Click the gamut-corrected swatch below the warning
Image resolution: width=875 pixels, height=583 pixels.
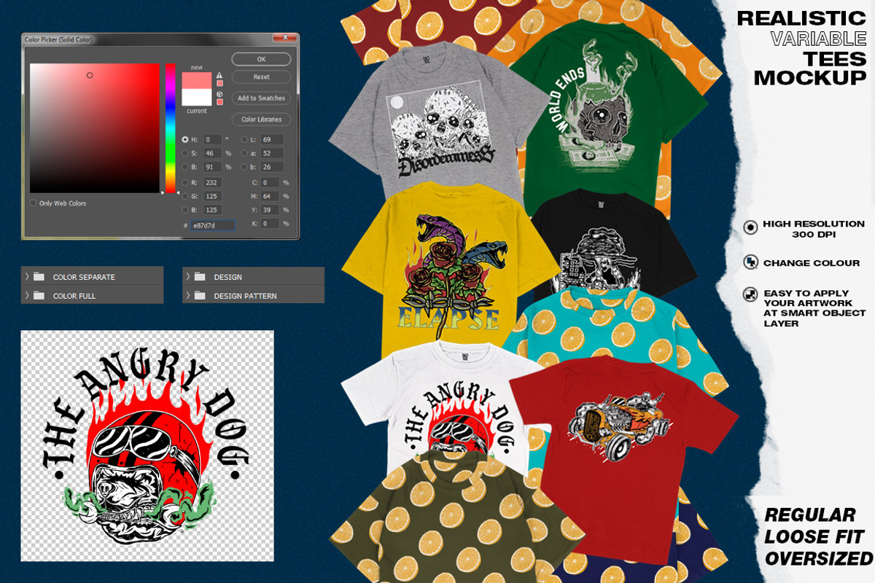219,83
